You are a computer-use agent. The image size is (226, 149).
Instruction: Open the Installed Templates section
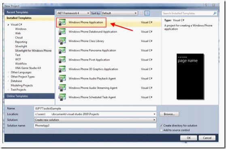point(30,18)
